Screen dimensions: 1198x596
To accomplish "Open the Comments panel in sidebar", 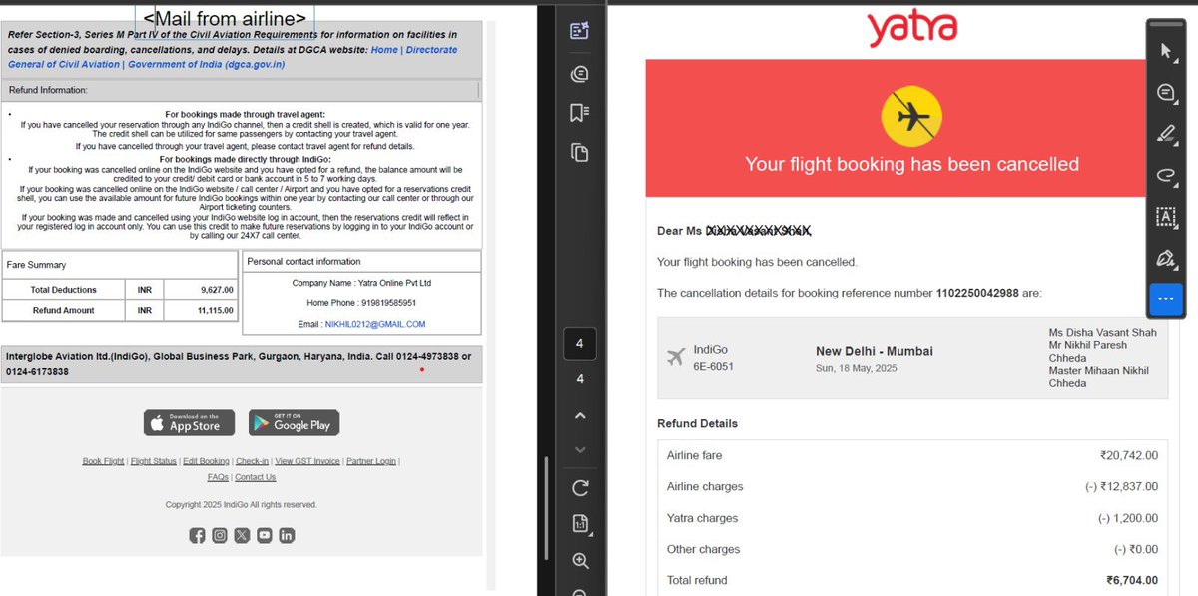I will (x=579, y=73).
